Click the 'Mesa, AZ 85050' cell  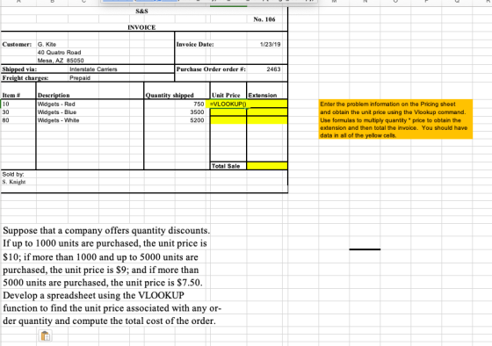(61, 61)
